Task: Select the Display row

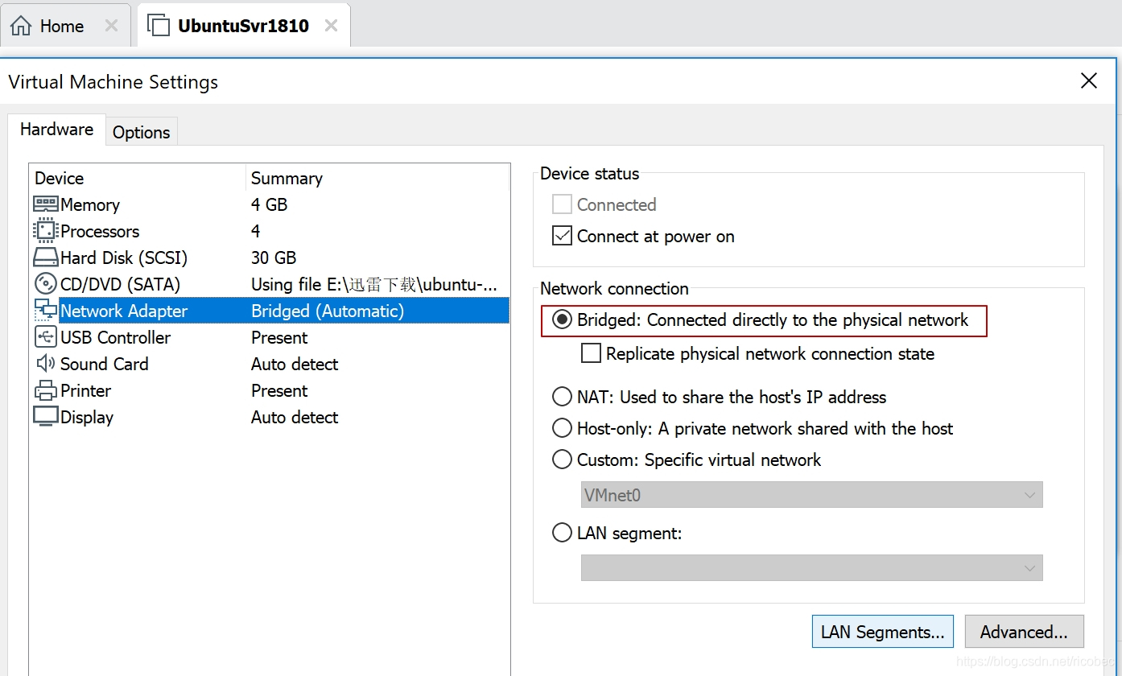Action: click(270, 417)
